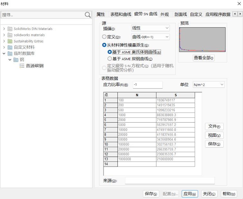The height and width of the screenshot is (199, 243).
Task: Switch to the 表格和曲线 tab
Action: 121,14
